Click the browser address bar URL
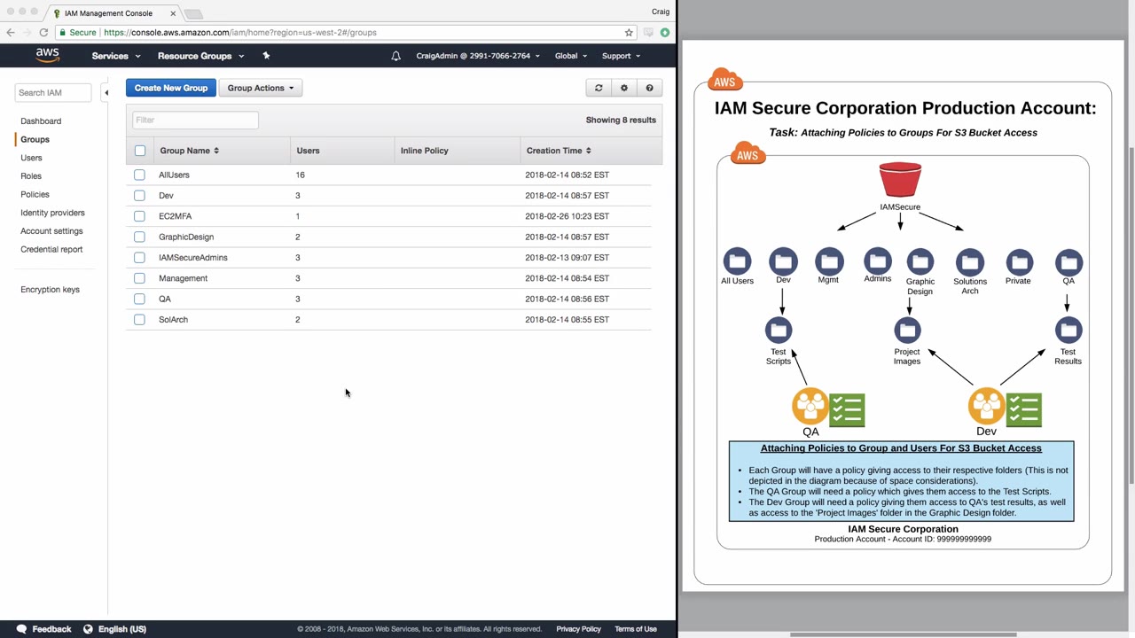Viewport: 1135px width, 638px height. [x=239, y=33]
